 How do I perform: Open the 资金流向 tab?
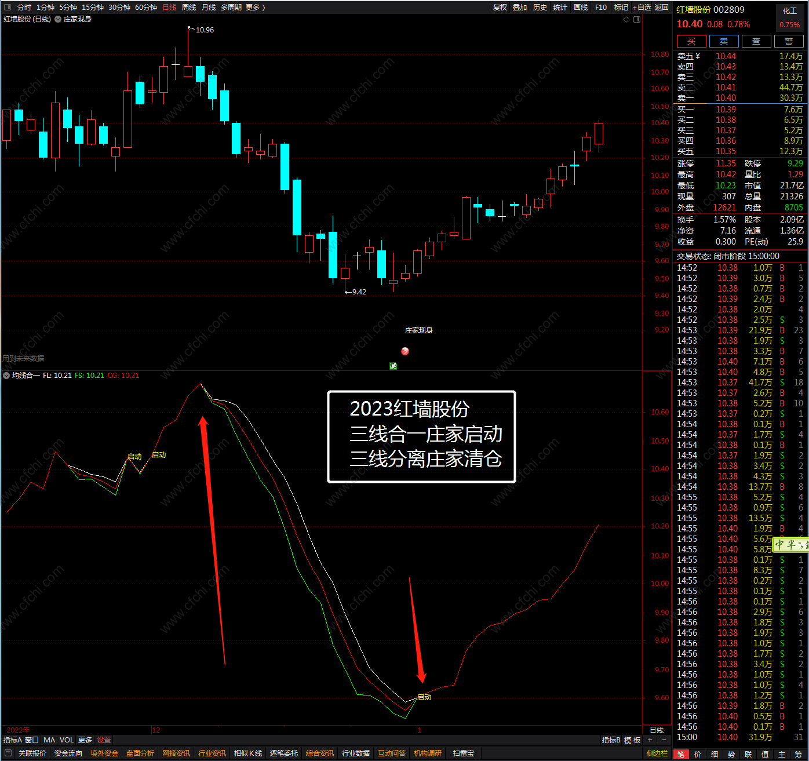click(68, 753)
